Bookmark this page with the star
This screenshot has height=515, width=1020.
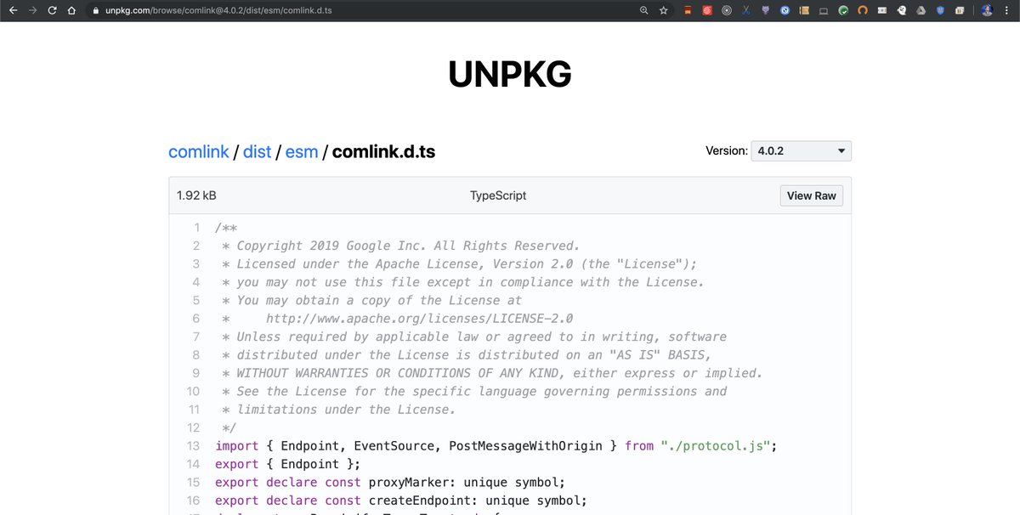pos(664,10)
